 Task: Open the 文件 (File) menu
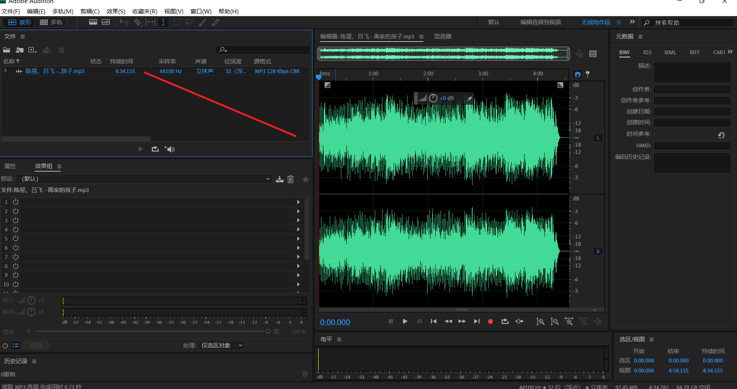point(11,12)
